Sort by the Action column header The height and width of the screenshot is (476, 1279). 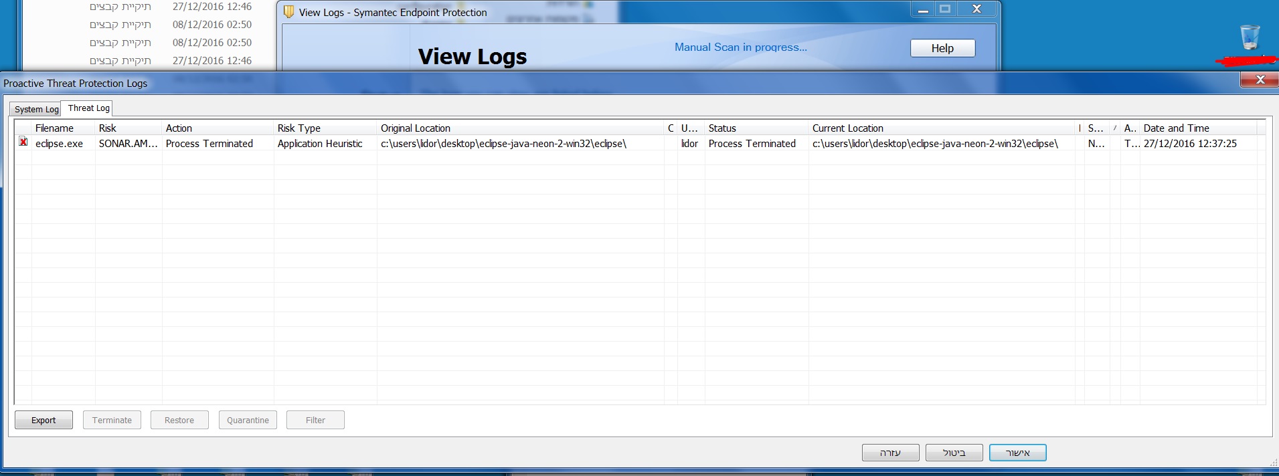pos(218,128)
